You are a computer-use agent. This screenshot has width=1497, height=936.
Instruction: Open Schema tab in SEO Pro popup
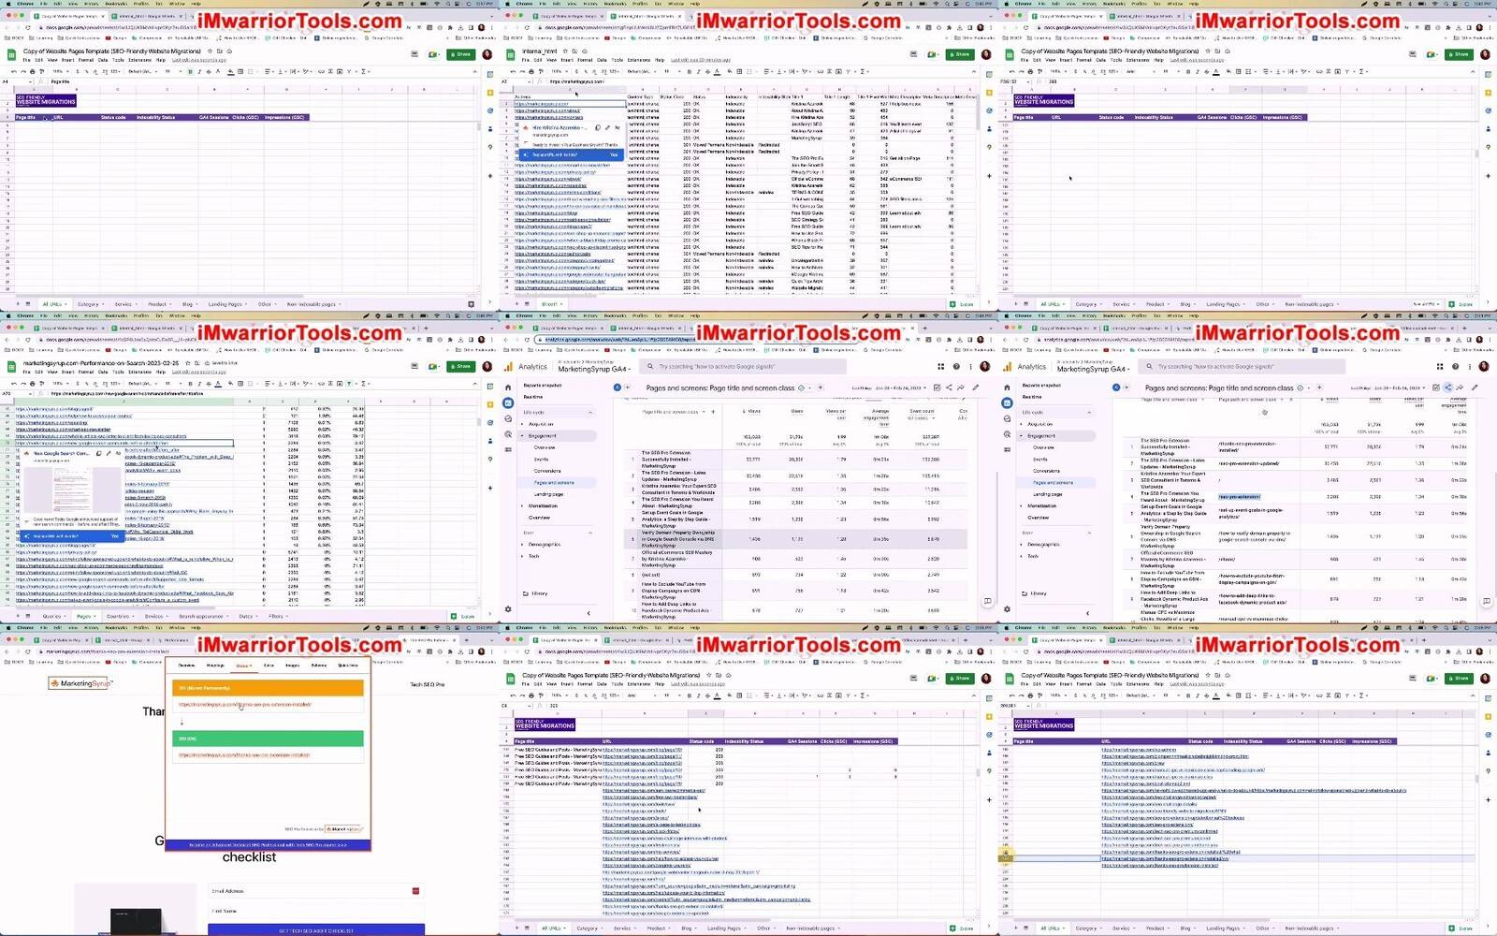(319, 665)
